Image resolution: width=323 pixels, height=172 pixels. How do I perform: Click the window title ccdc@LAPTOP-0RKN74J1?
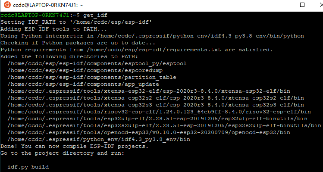(x=48, y=5)
